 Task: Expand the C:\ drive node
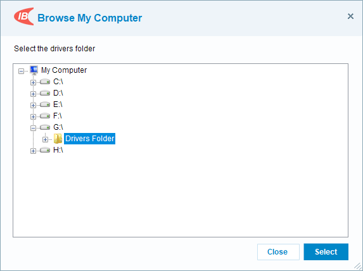[x=33, y=82]
